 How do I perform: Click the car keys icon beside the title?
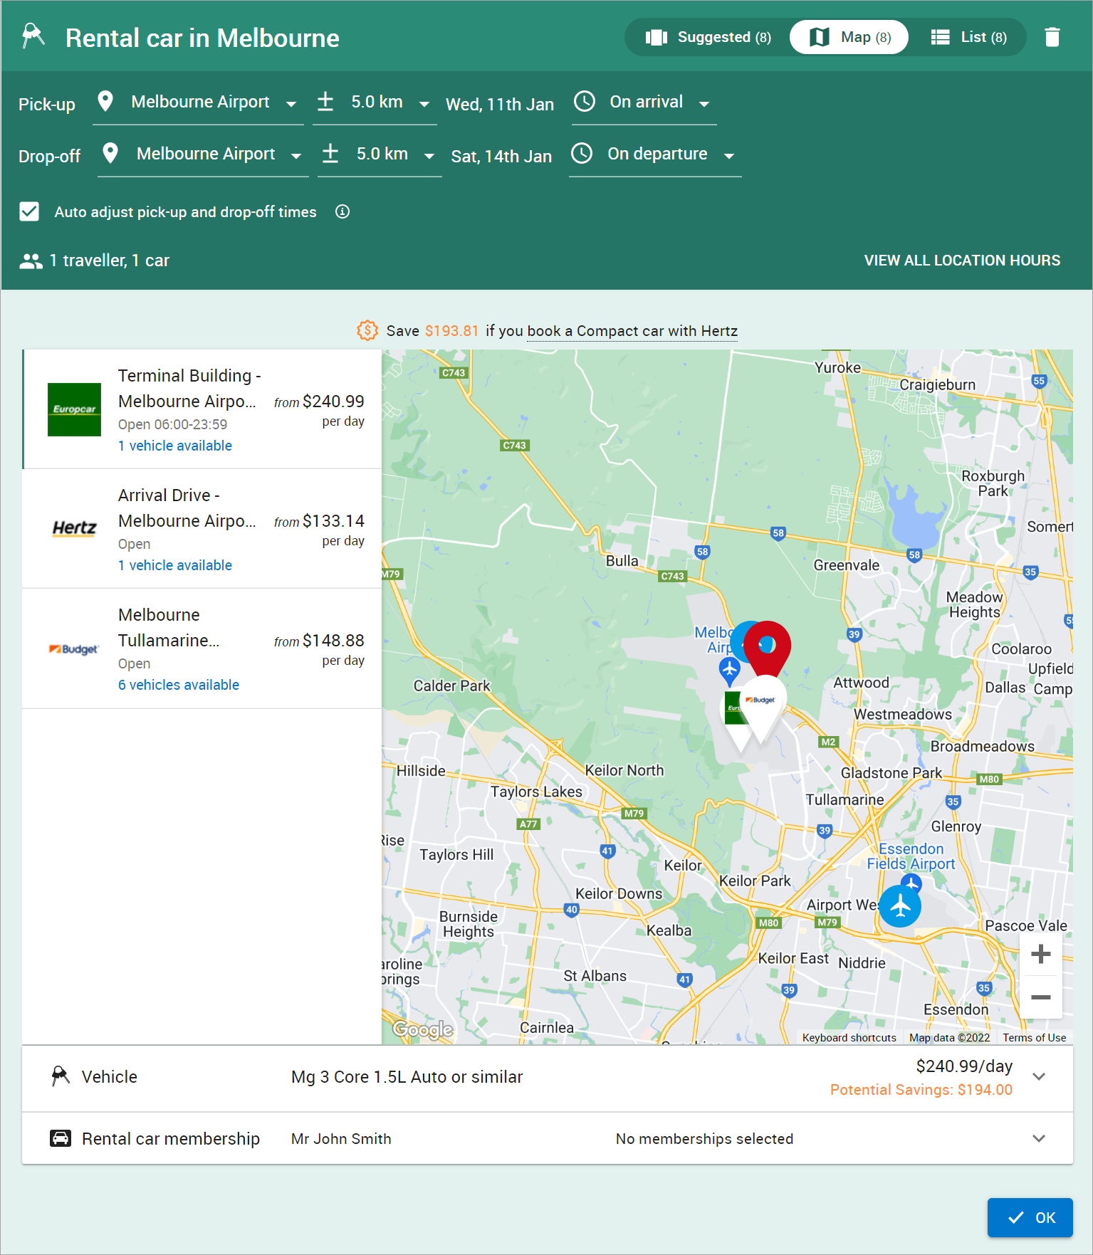(x=33, y=36)
